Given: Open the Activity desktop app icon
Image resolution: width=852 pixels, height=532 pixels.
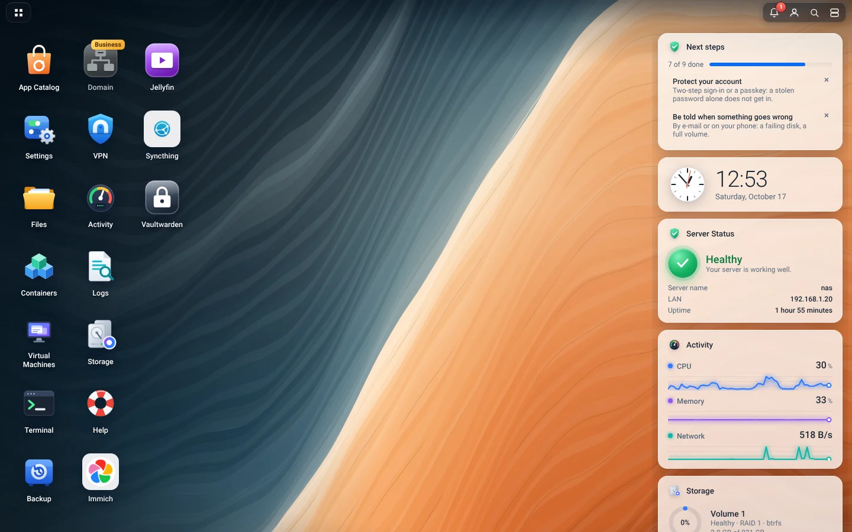Looking at the screenshot, I should click(x=101, y=197).
